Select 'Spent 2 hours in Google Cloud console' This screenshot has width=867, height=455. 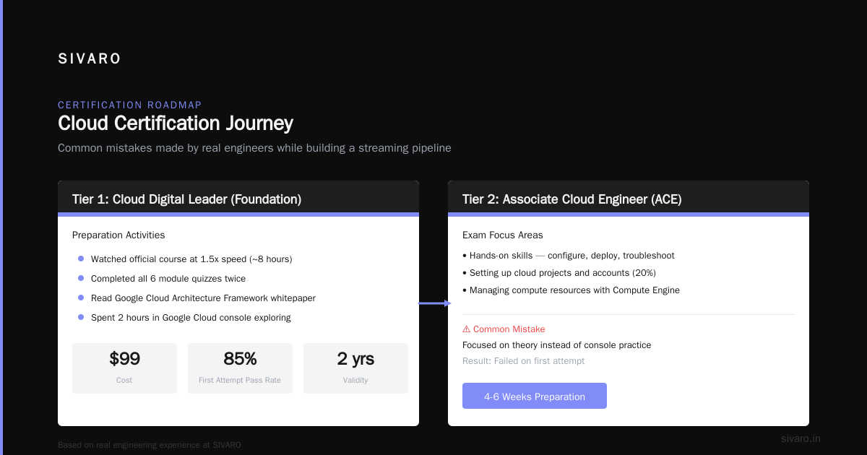191,317
